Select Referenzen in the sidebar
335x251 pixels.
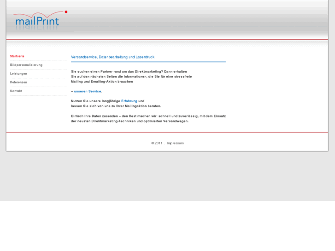[x=18, y=82]
